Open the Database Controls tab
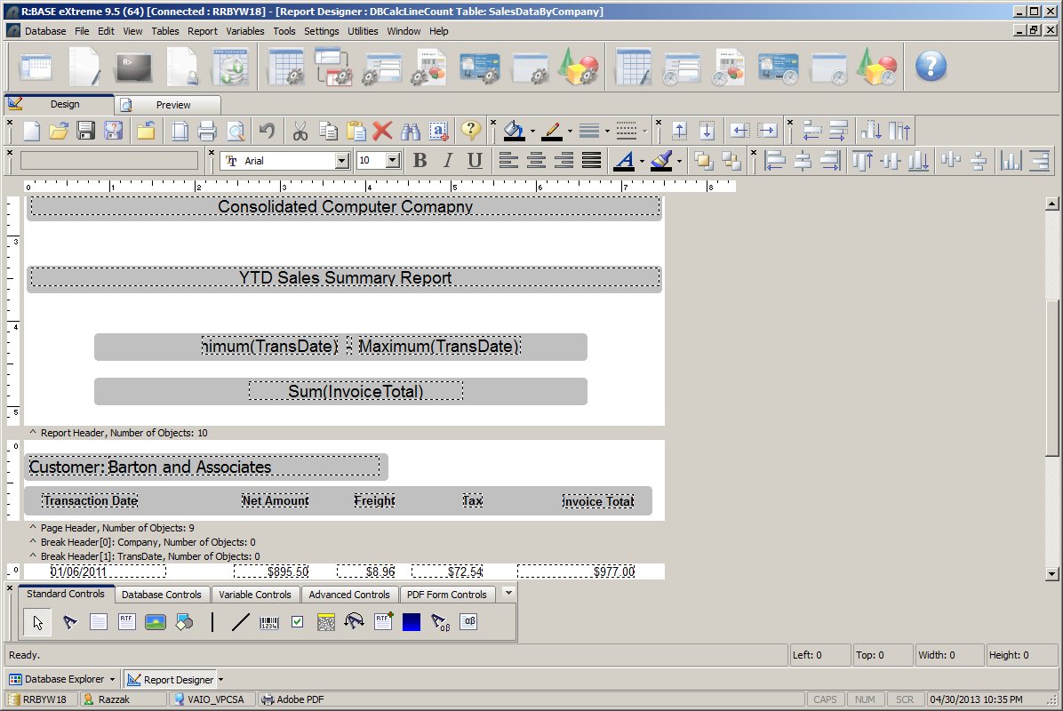The width and height of the screenshot is (1063, 711). click(161, 595)
